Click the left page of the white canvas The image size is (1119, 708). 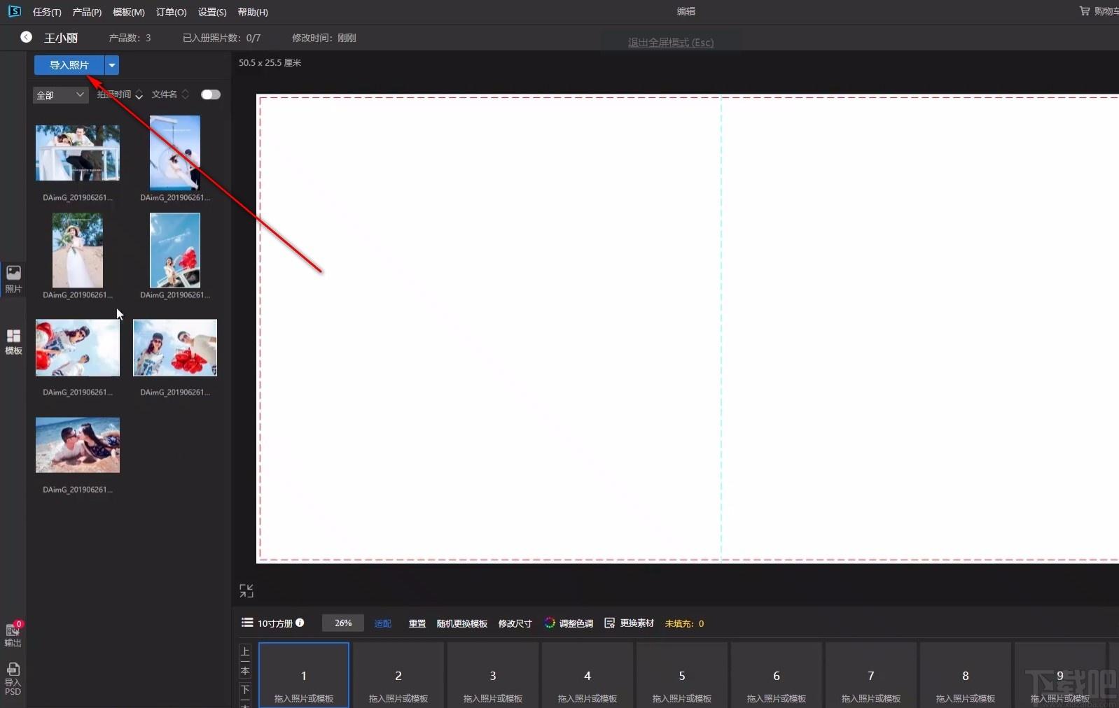[x=489, y=328]
